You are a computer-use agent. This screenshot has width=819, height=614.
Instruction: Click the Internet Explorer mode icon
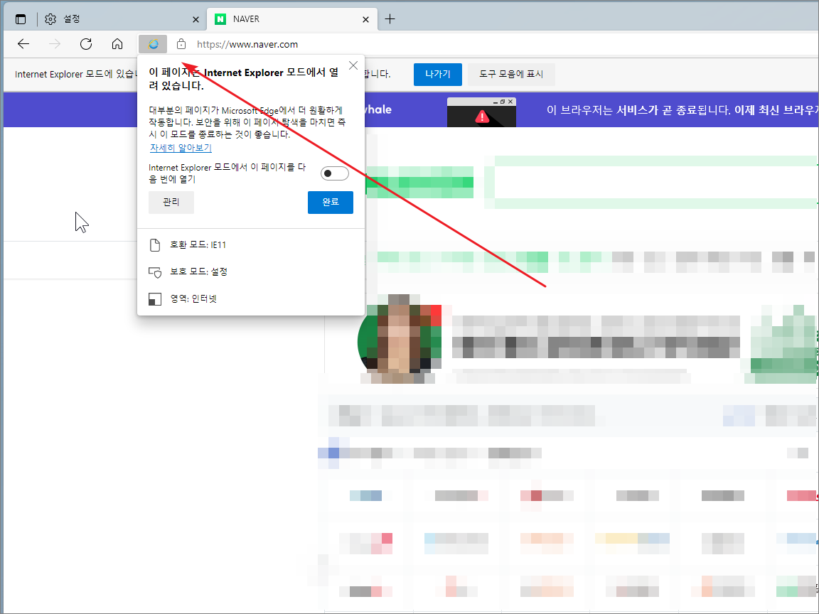click(x=153, y=44)
